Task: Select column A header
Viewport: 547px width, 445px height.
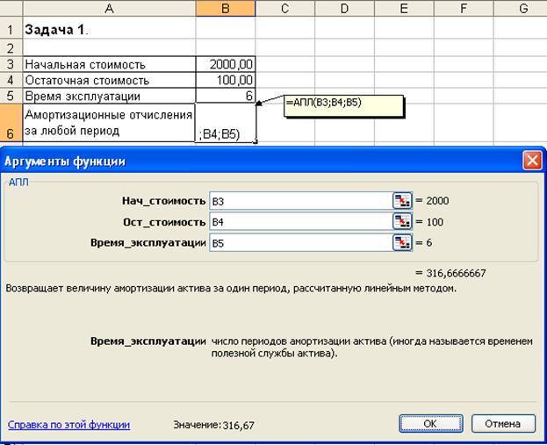Action: coord(108,8)
